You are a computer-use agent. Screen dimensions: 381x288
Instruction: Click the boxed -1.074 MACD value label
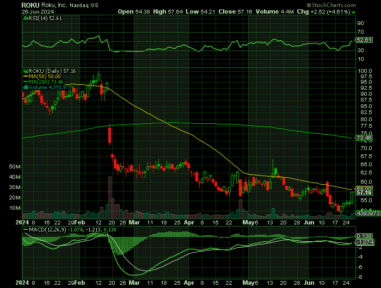[365, 242]
